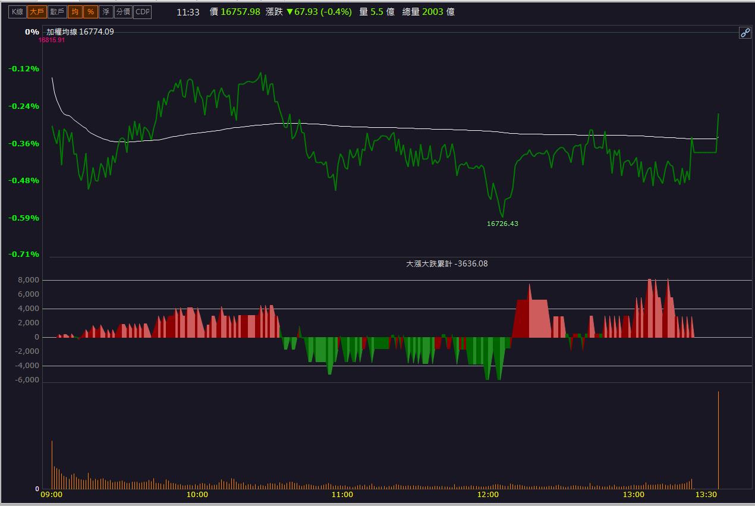Click the 漲跌 ▼67.93 change readout
The image size is (755, 506).
point(309,11)
